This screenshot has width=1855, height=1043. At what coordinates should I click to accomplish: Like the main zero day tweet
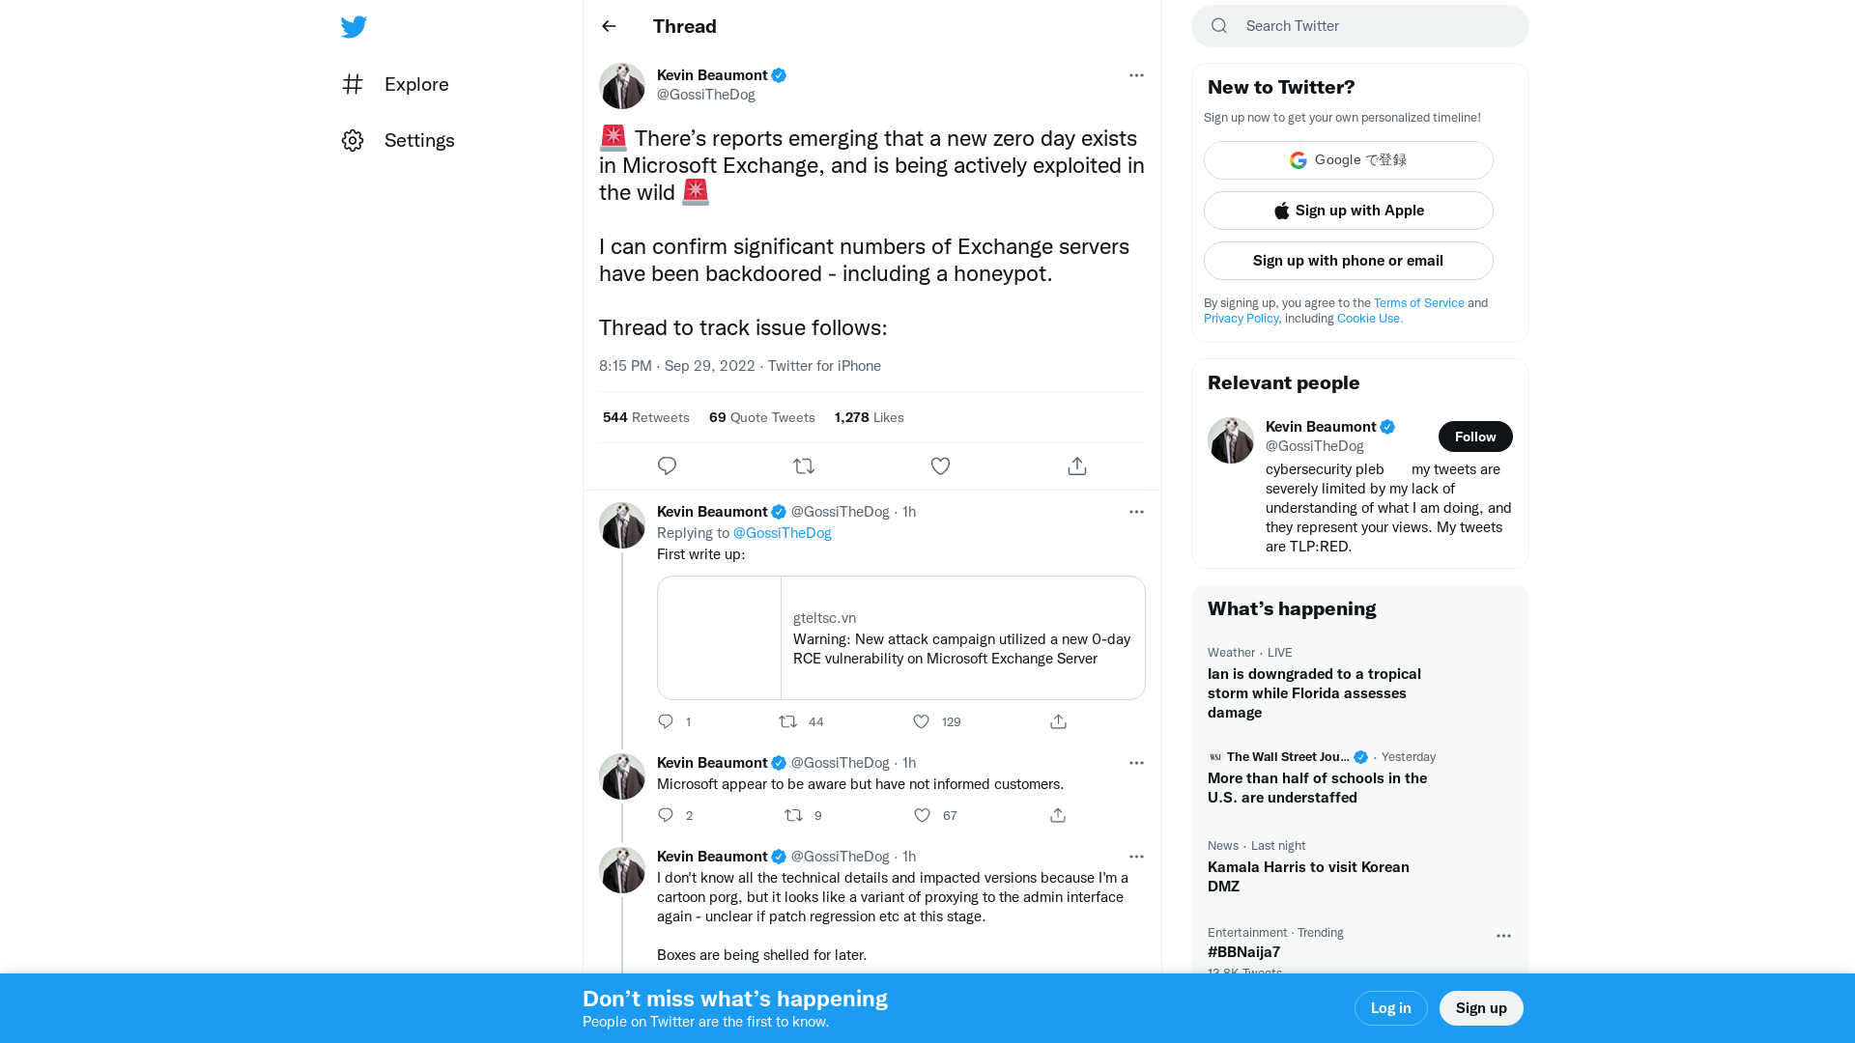point(940,465)
